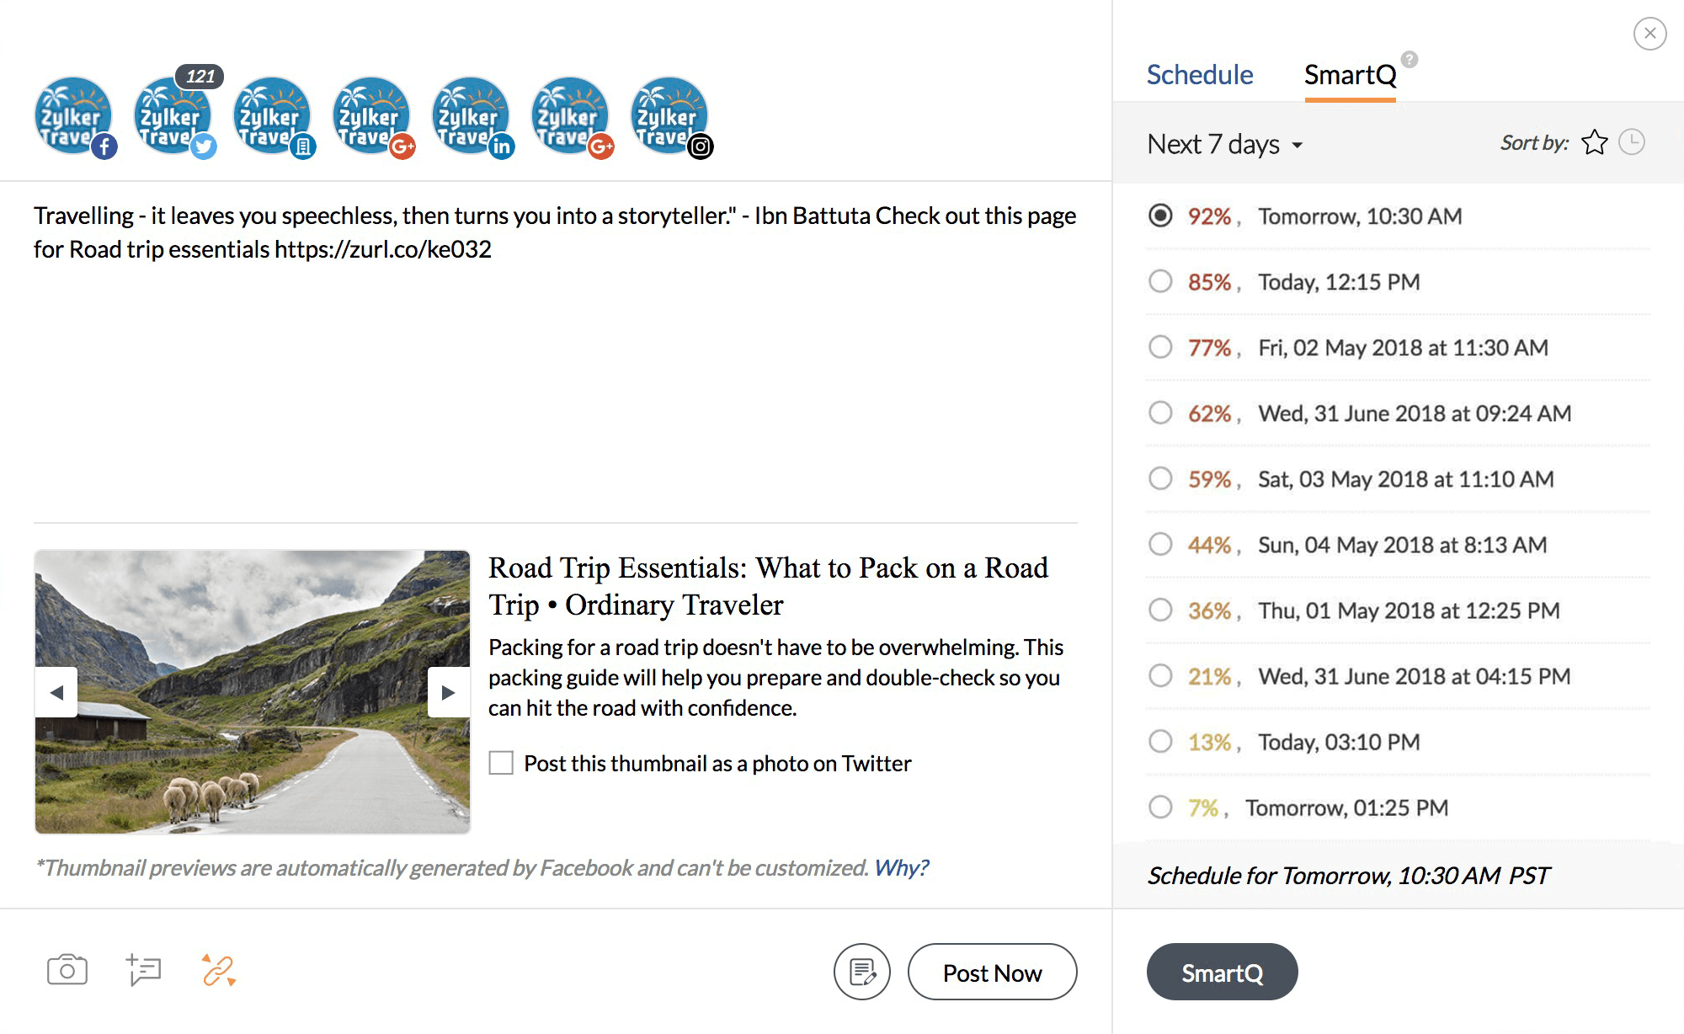The width and height of the screenshot is (1684, 1034).
Task: Open the SmartQ tab
Action: (x=1350, y=75)
